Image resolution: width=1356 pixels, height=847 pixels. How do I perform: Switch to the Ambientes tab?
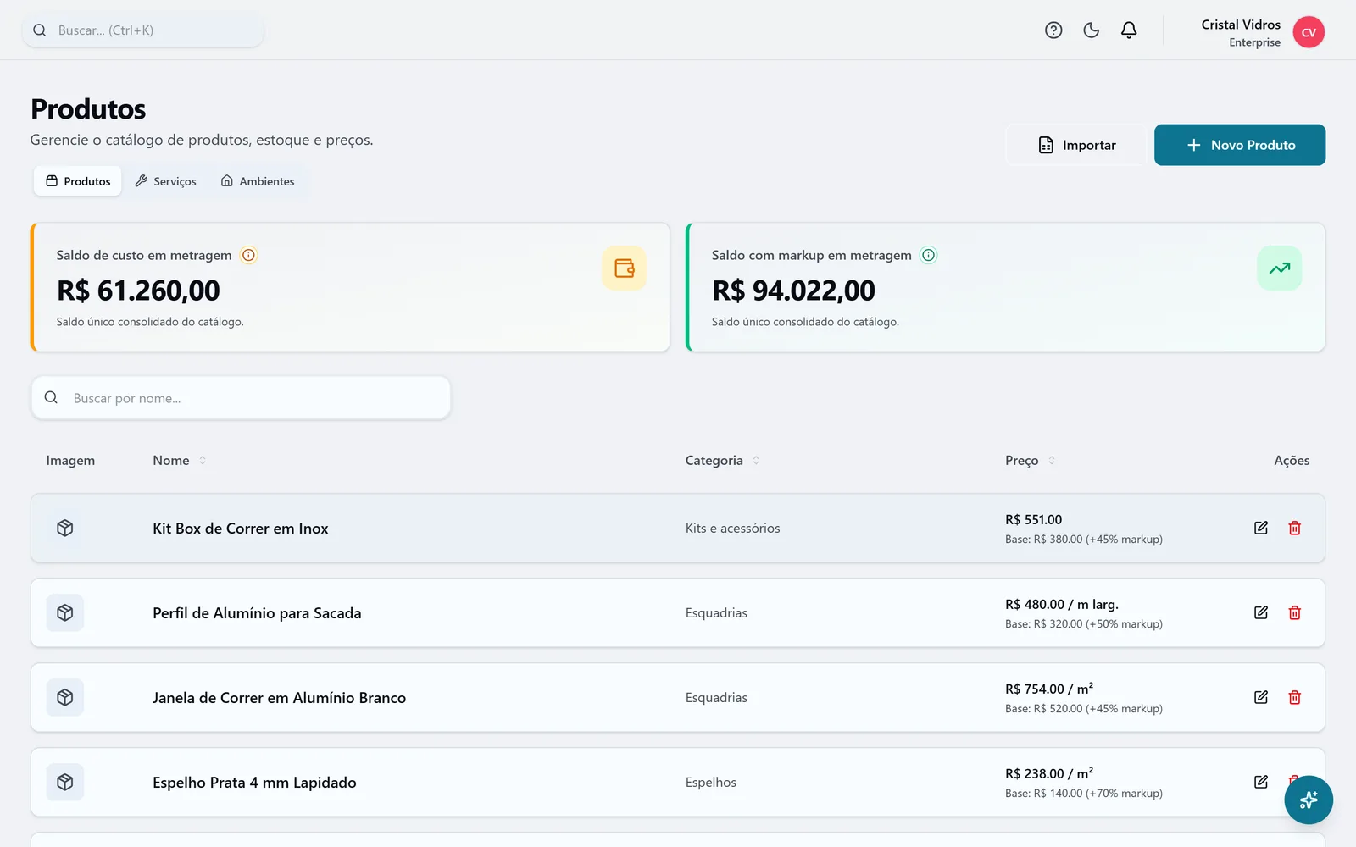(258, 181)
